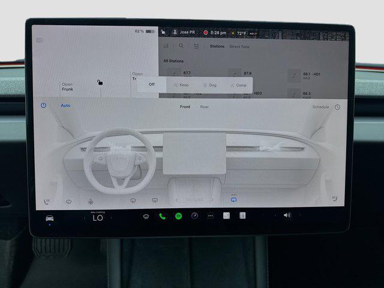Tap the front defogger icon
The height and width of the screenshot is (288, 384).
click(x=133, y=200)
